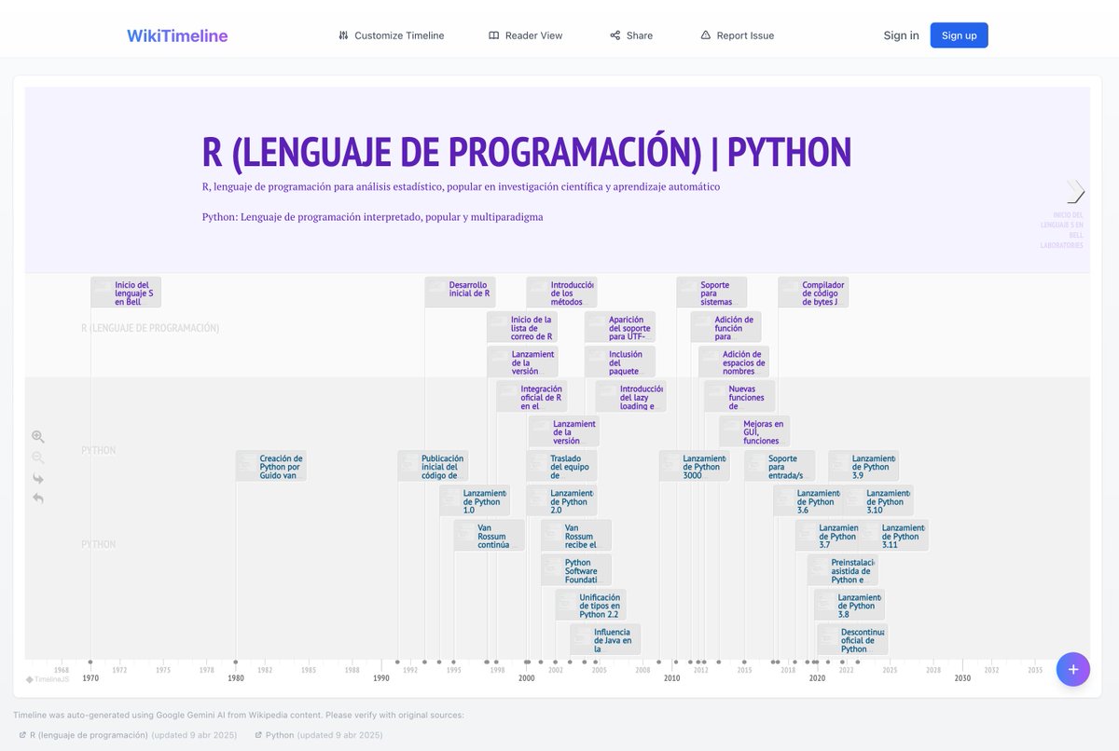This screenshot has height=751, width=1119.
Task: Select 'Publicación inicial del código' event
Action: point(433,466)
